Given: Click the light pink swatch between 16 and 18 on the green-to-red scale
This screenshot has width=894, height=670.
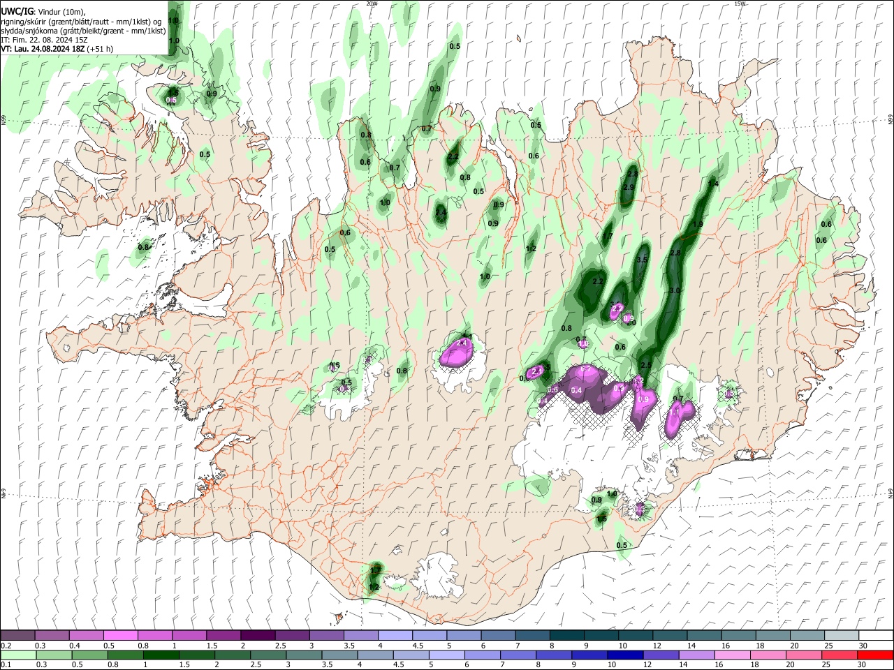Looking at the screenshot, I should tap(732, 655).
